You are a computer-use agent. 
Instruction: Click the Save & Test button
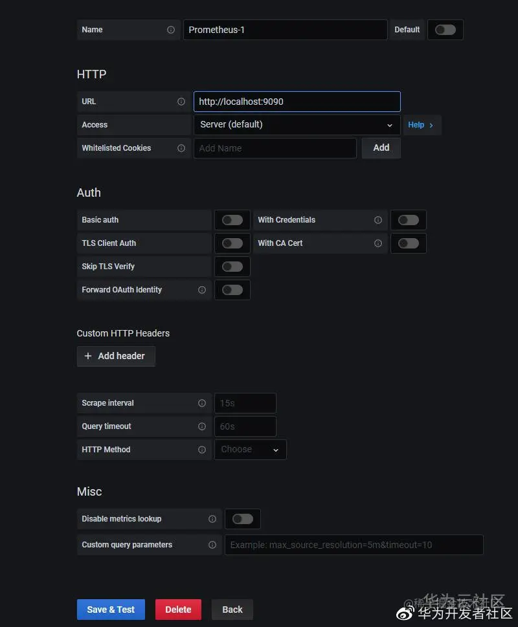[111, 610]
